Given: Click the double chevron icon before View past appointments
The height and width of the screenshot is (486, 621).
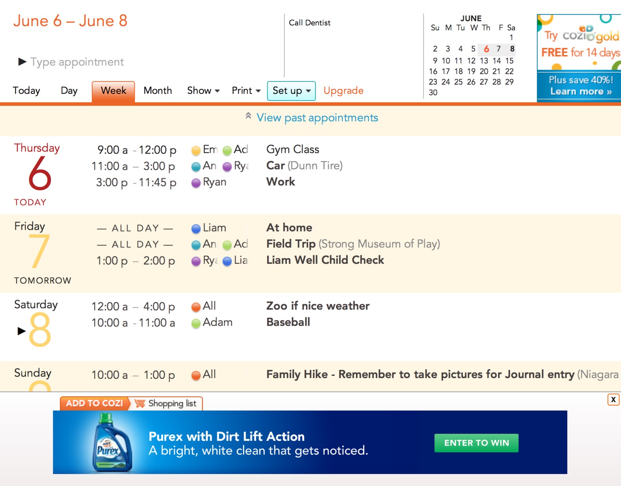Looking at the screenshot, I should tap(248, 115).
